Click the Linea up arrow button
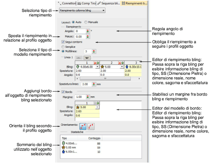This screenshot has width=211, height=167. (79, 58)
